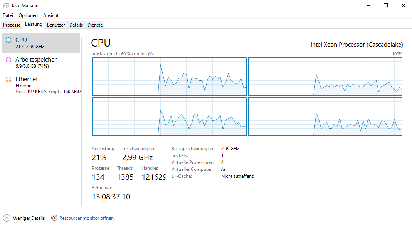The height and width of the screenshot is (227, 412).
Task: Open the Datei menu
Action: coord(8,15)
